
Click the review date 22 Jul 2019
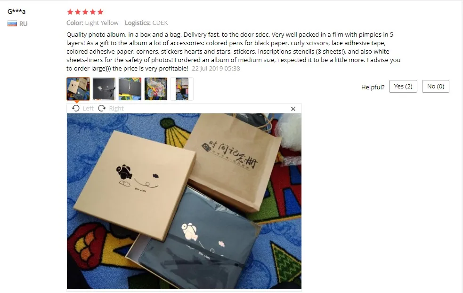coord(216,68)
